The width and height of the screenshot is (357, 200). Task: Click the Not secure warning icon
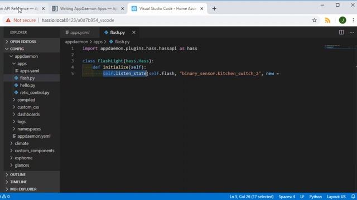[x=8, y=20]
